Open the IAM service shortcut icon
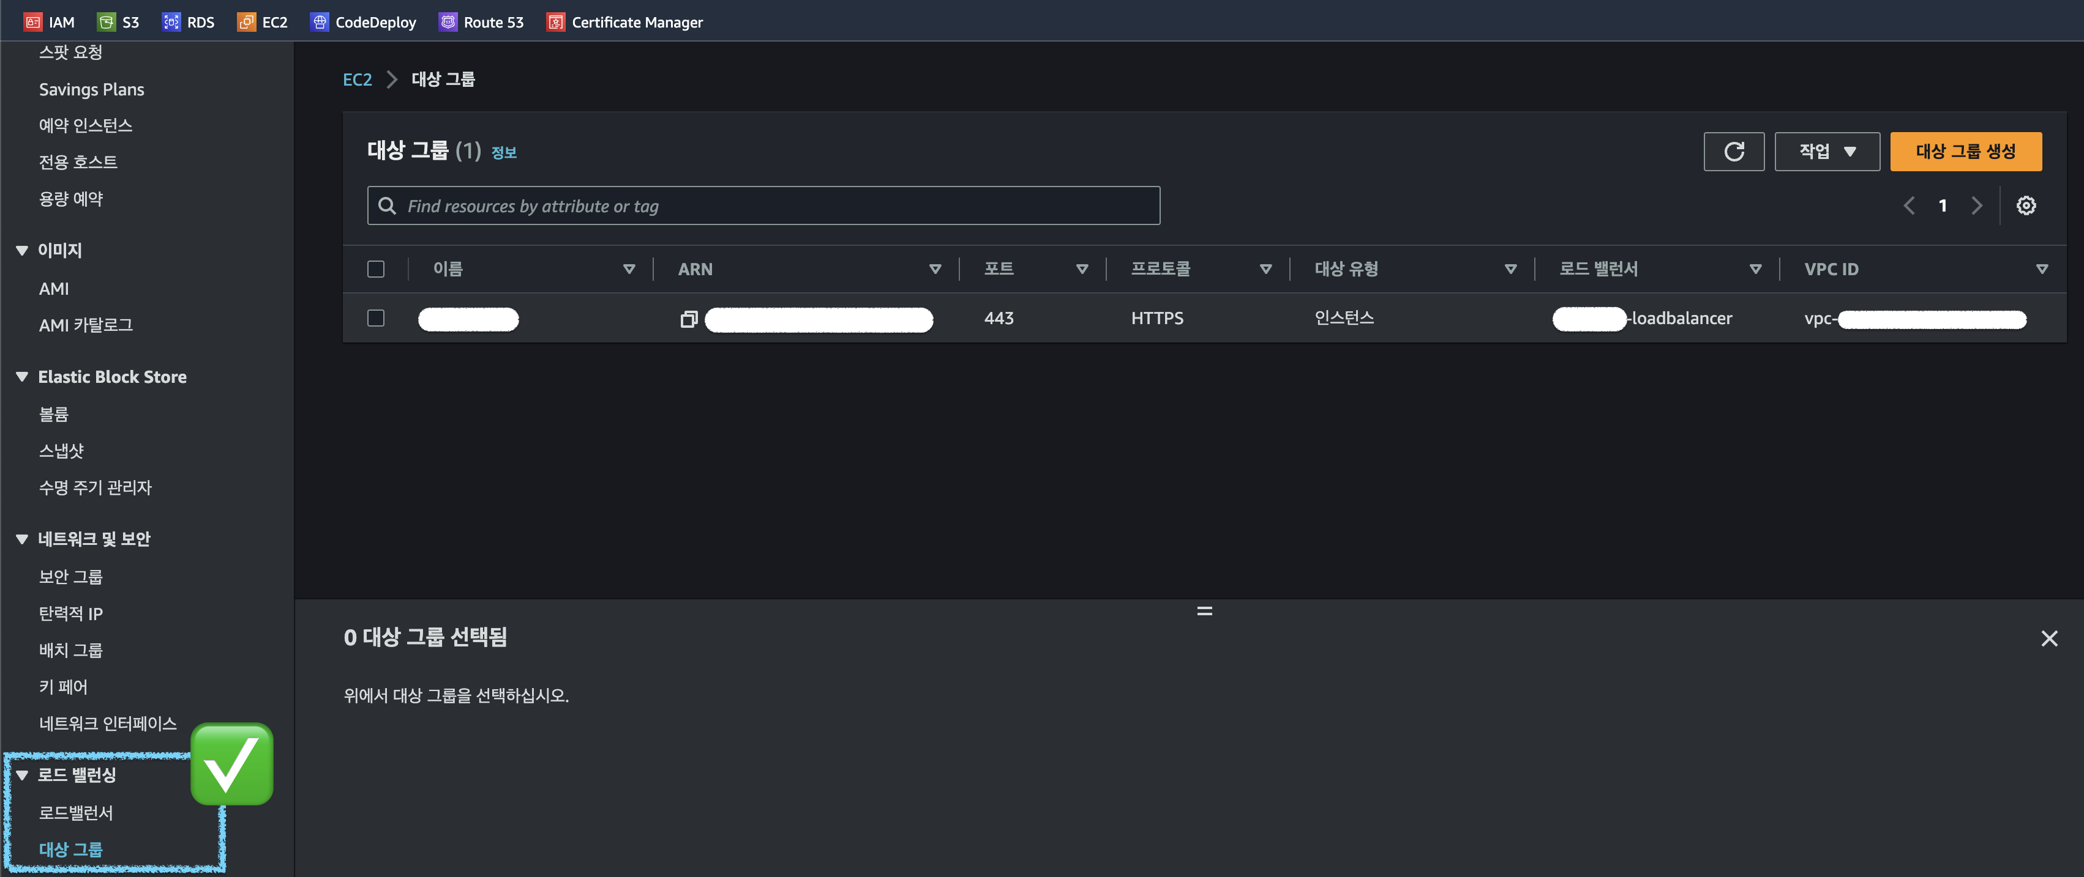 point(32,22)
